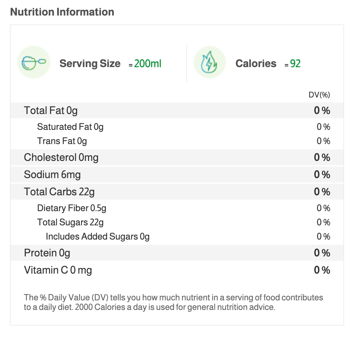Click the % Daily Value footnote text
This screenshot has width=362, height=341.
173,302
